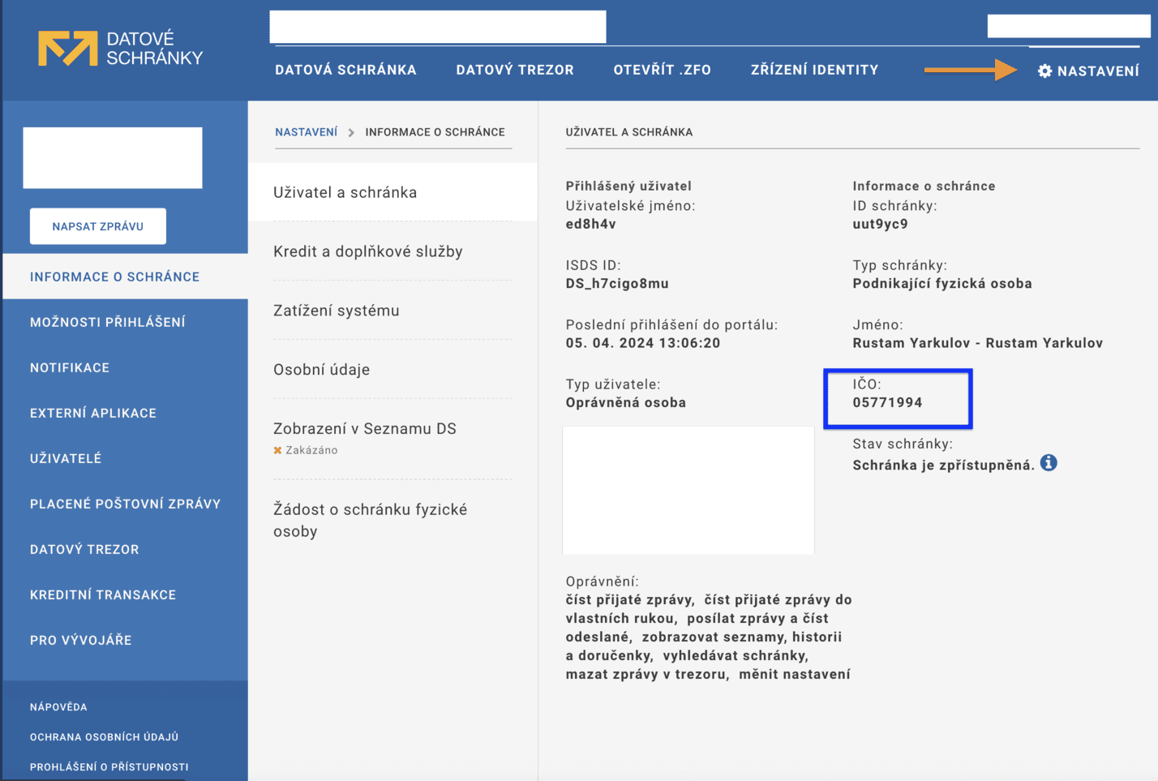Click the breadcrumb "Nastavení" link
The height and width of the screenshot is (781, 1158).
pyautogui.click(x=307, y=131)
